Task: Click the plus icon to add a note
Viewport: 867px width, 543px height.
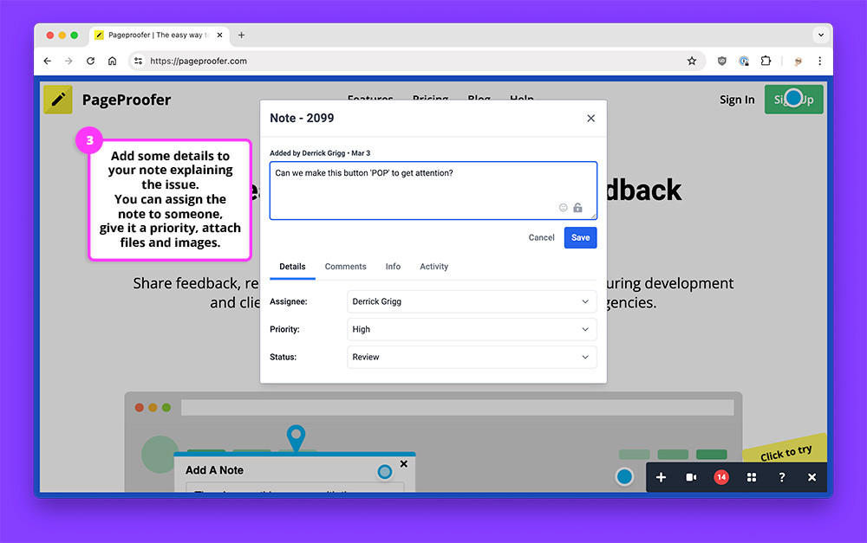Action: click(661, 477)
